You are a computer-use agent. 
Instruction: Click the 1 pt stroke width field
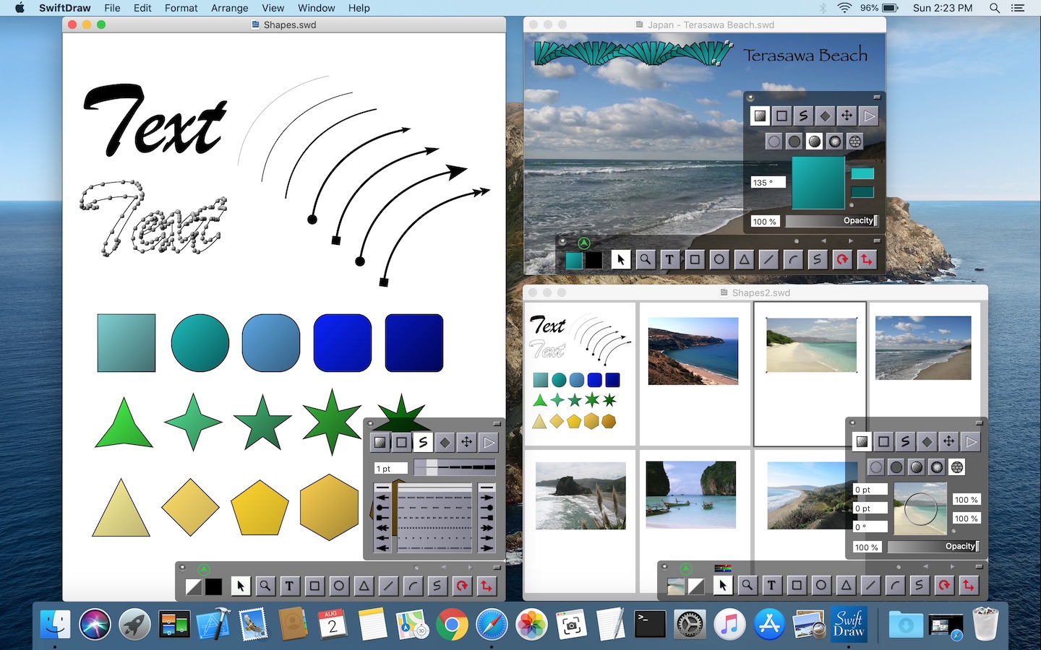390,469
